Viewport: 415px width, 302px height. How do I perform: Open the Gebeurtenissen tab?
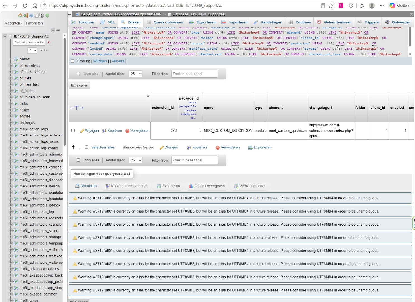(334, 22)
